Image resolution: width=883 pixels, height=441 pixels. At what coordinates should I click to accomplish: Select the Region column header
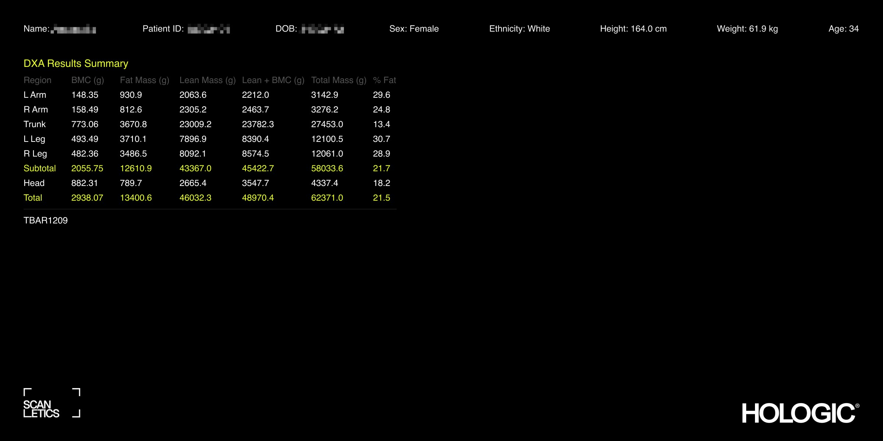37,80
